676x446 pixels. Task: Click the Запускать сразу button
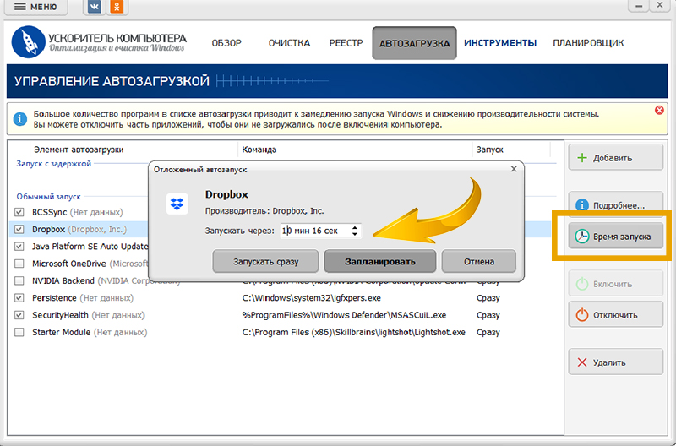coord(265,261)
